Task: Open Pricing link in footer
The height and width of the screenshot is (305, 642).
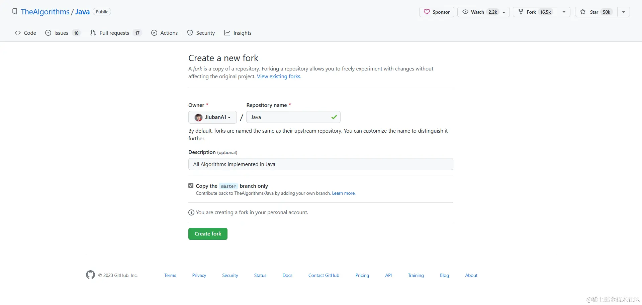Action: click(x=362, y=275)
